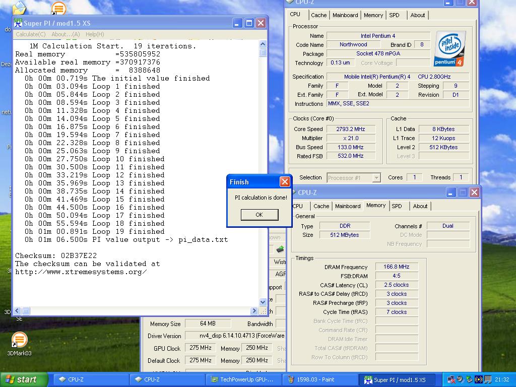Minimize the Super PI window
The width and height of the screenshot is (516, 387).
(237, 23)
